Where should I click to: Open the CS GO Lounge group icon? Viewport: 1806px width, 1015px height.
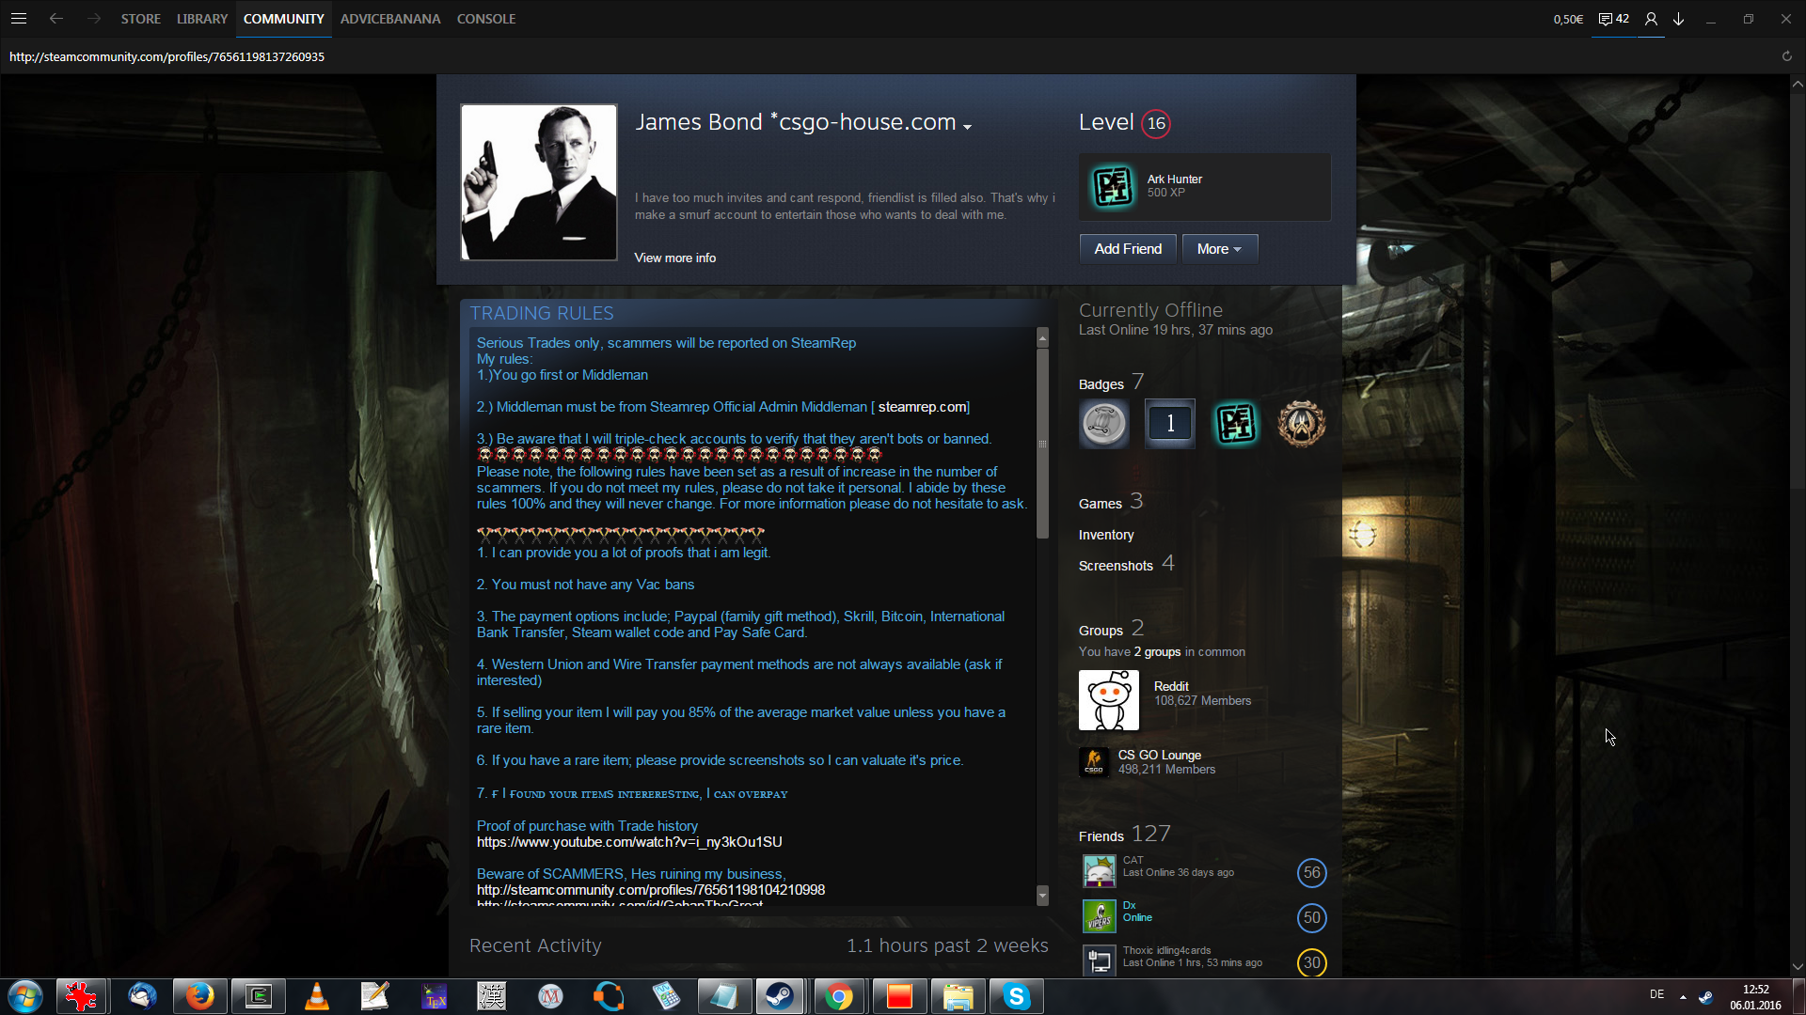[1094, 761]
